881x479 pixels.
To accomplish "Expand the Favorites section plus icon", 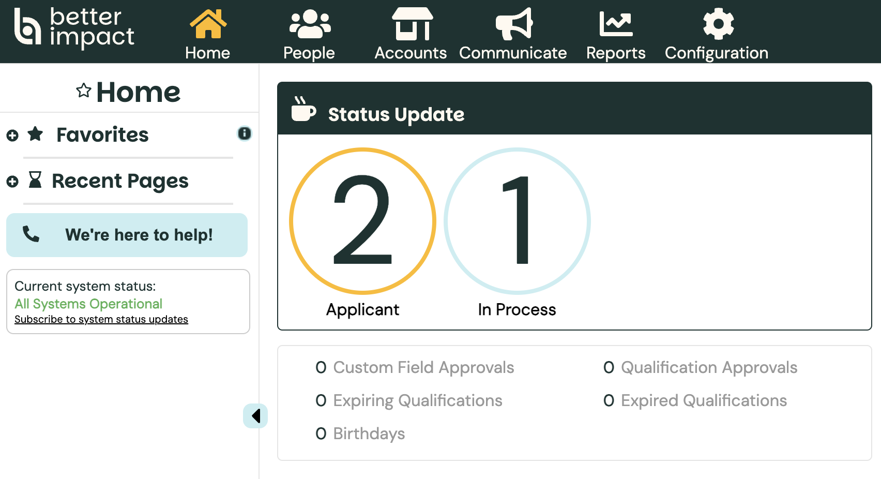I will click(x=12, y=136).
